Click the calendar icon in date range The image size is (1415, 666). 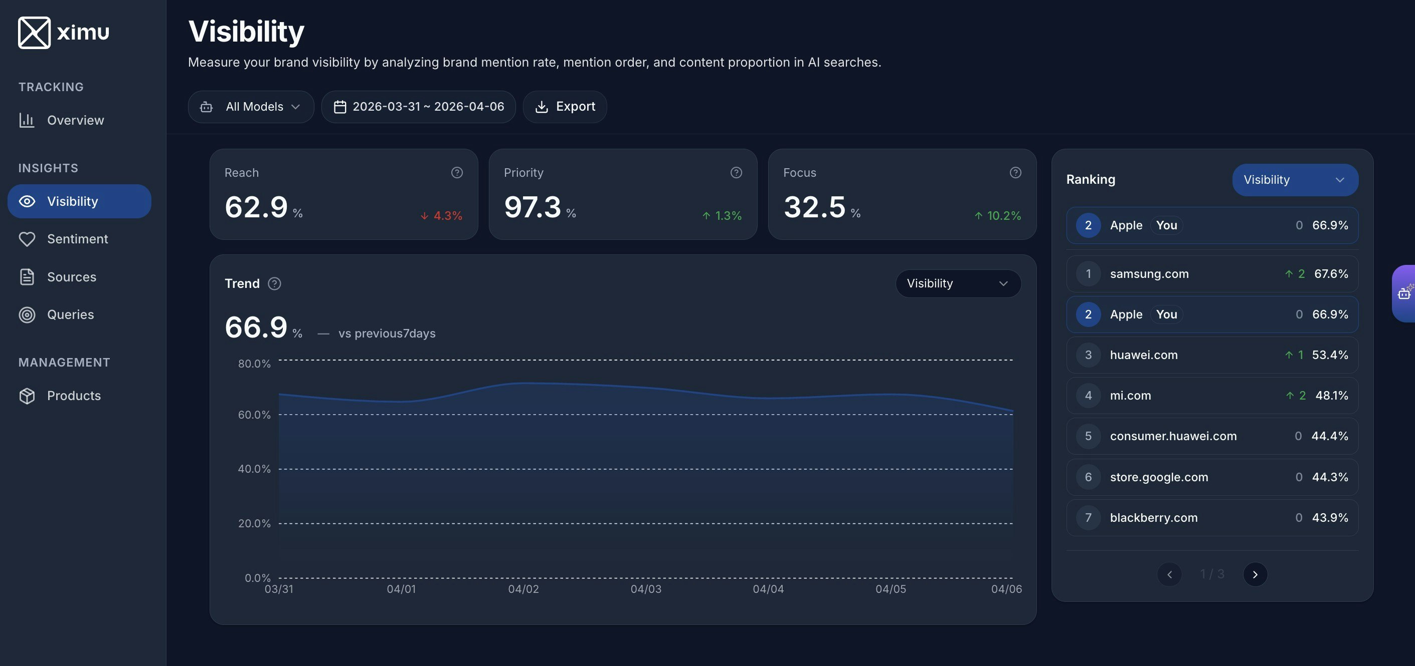(340, 107)
